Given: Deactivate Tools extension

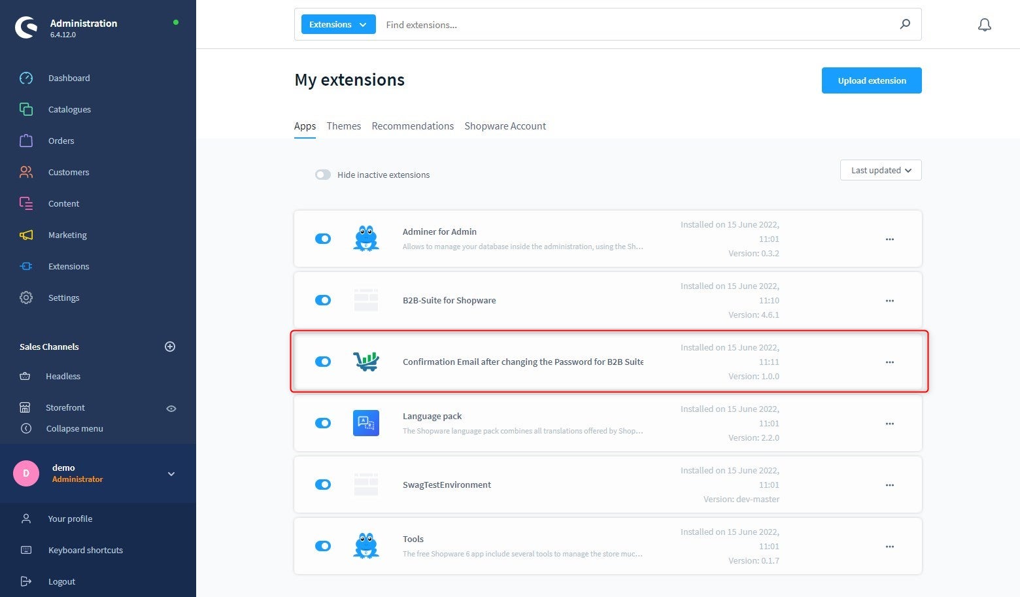Looking at the screenshot, I should (x=323, y=546).
